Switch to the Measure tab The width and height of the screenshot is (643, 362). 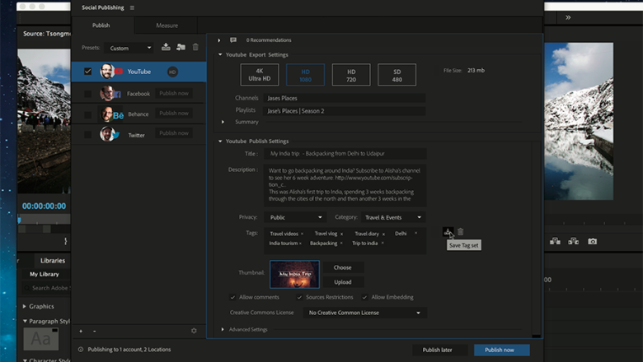tap(167, 26)
